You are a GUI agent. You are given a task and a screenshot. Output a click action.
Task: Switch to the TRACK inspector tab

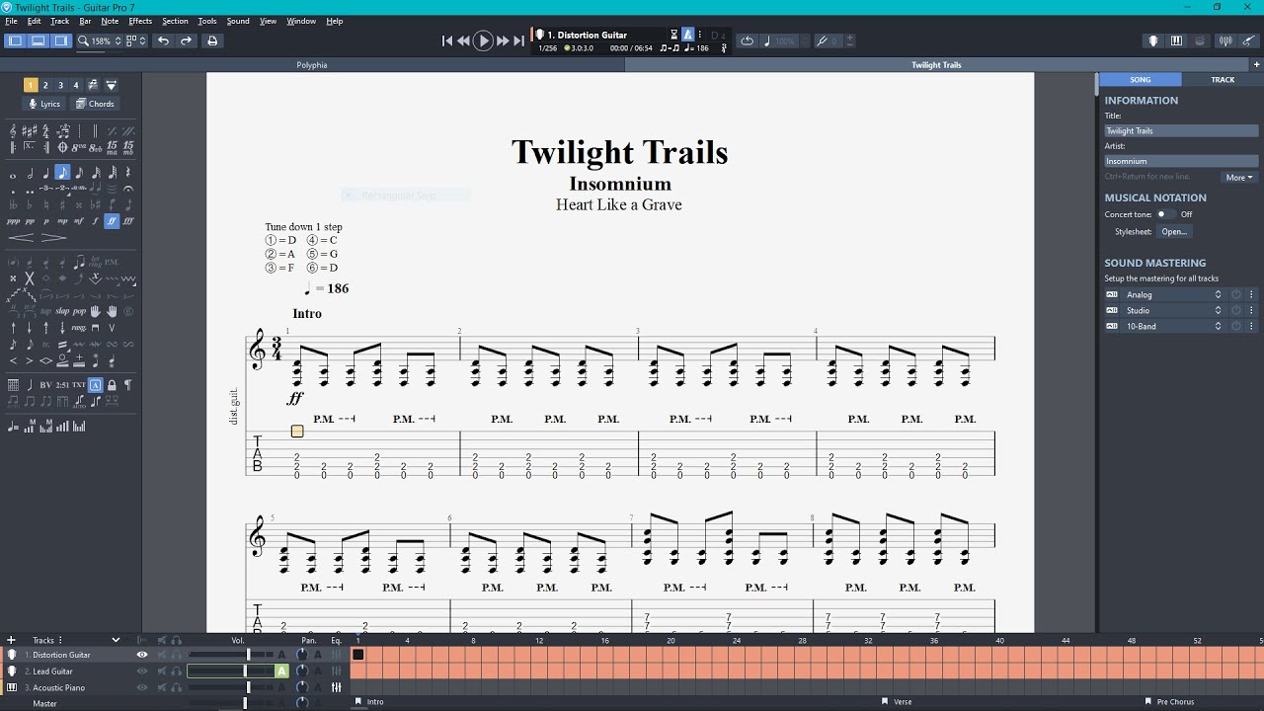point(1223,79)
